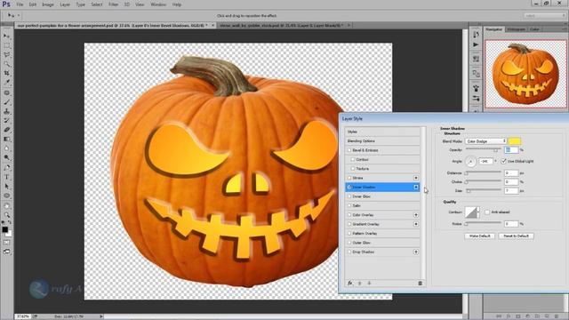Switch to the Color panel tab

pos(534,29)
